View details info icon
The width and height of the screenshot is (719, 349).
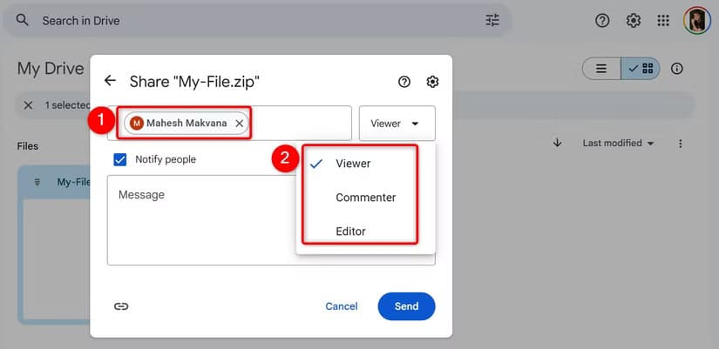coord(677,69)
